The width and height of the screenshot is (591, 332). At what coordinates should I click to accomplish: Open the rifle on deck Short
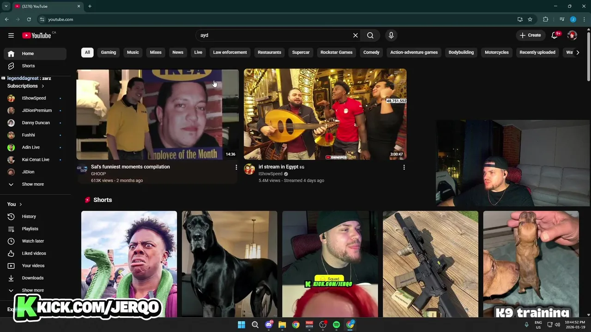tap(430, 264)
